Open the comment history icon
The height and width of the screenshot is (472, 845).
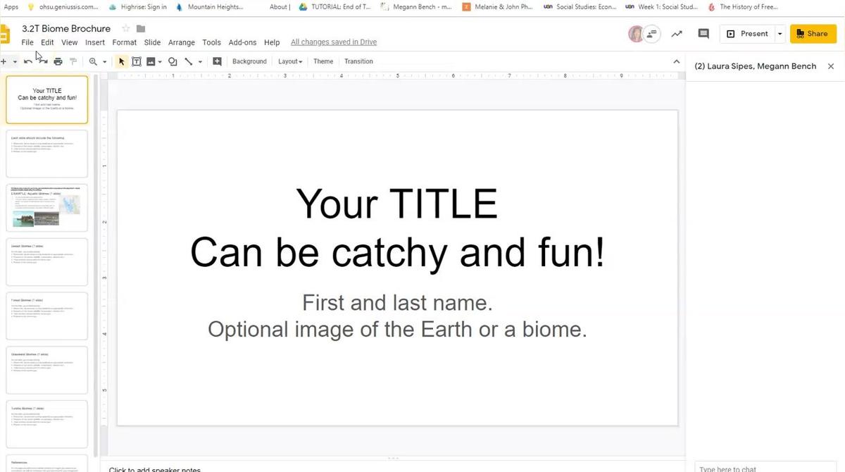703,33
